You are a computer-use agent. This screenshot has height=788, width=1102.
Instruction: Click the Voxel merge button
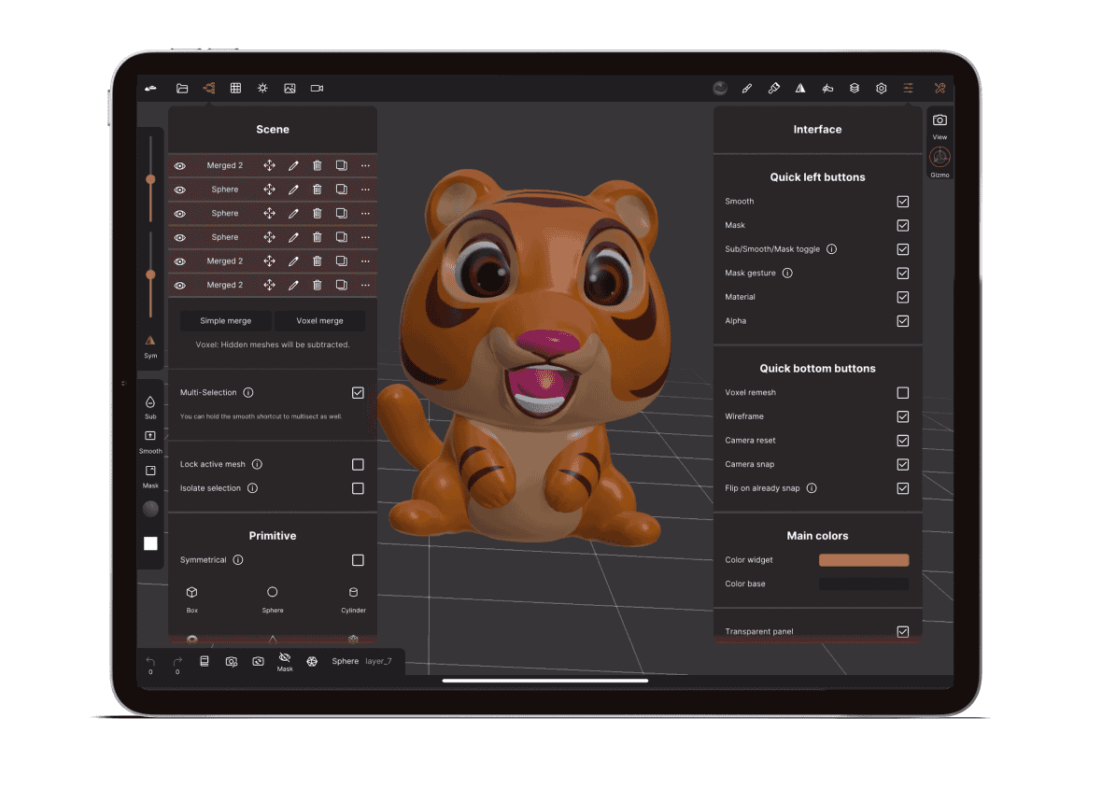point(319,321)
